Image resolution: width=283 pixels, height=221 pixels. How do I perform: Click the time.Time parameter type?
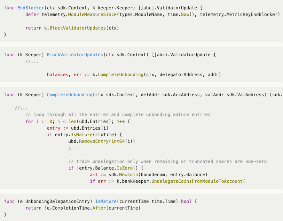[x=164, y=202]
